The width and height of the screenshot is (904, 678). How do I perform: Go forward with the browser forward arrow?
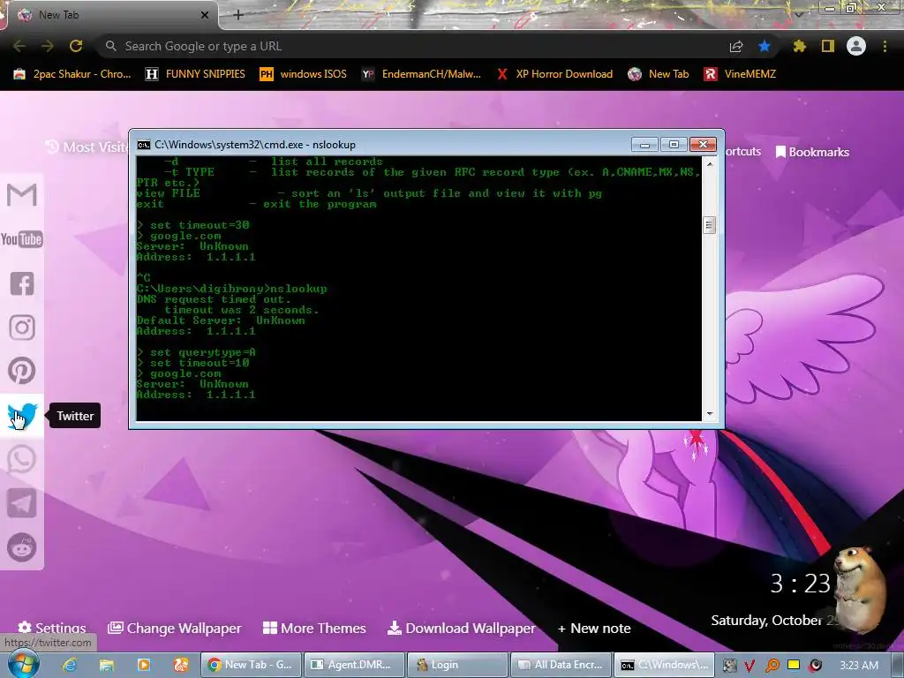[48, 46]
